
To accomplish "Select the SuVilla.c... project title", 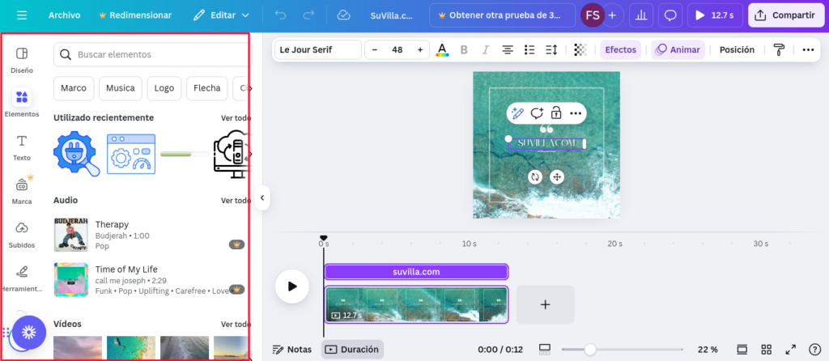I will (x=391, y=15).
